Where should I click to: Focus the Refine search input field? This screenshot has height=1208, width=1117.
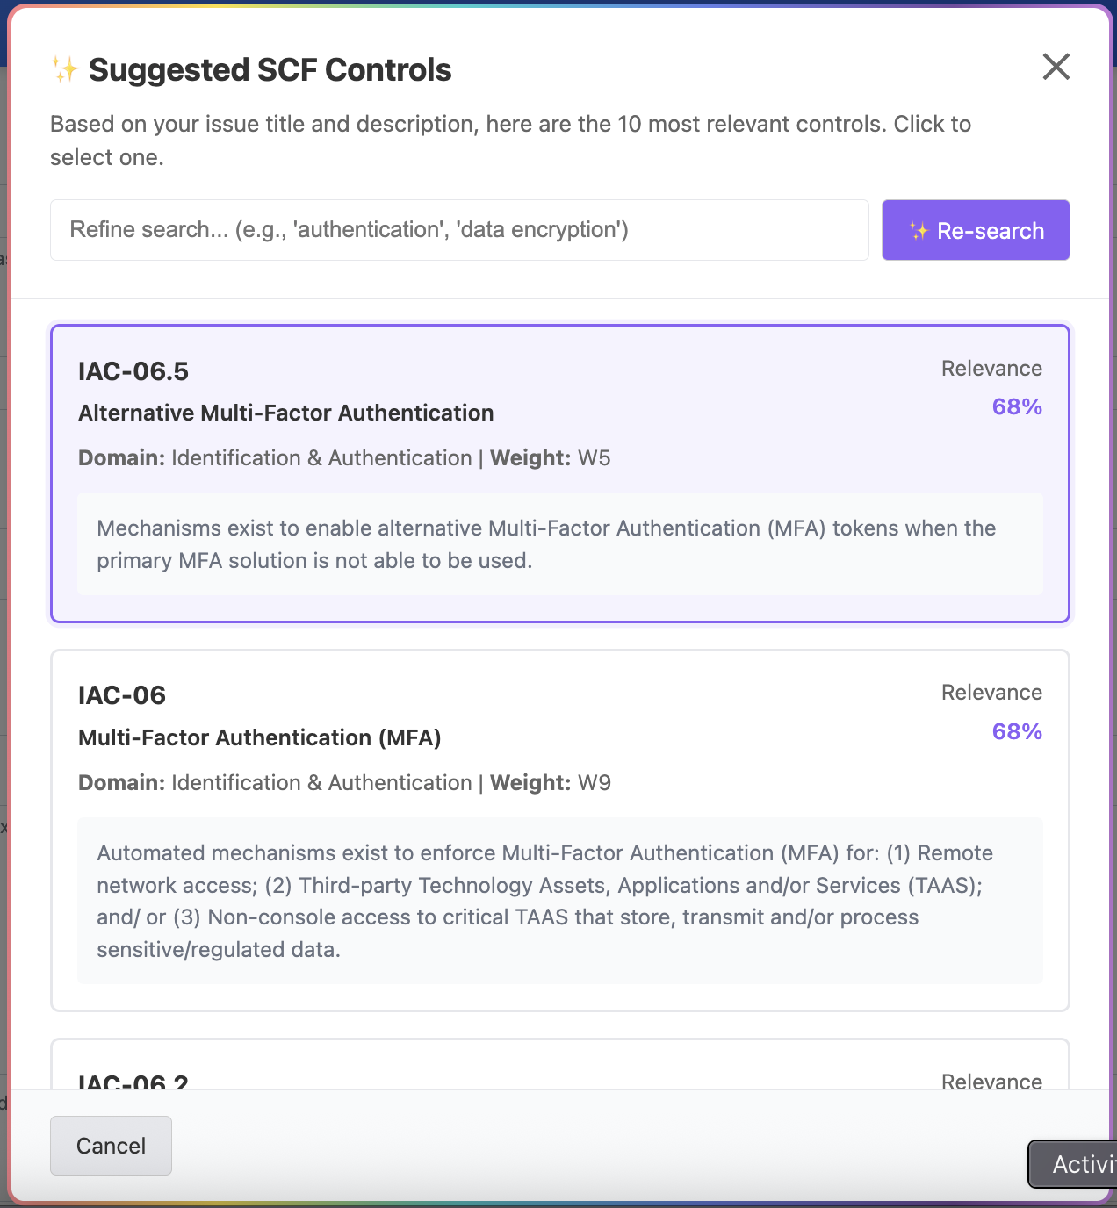pyautogui.click(x=459, y=230)
